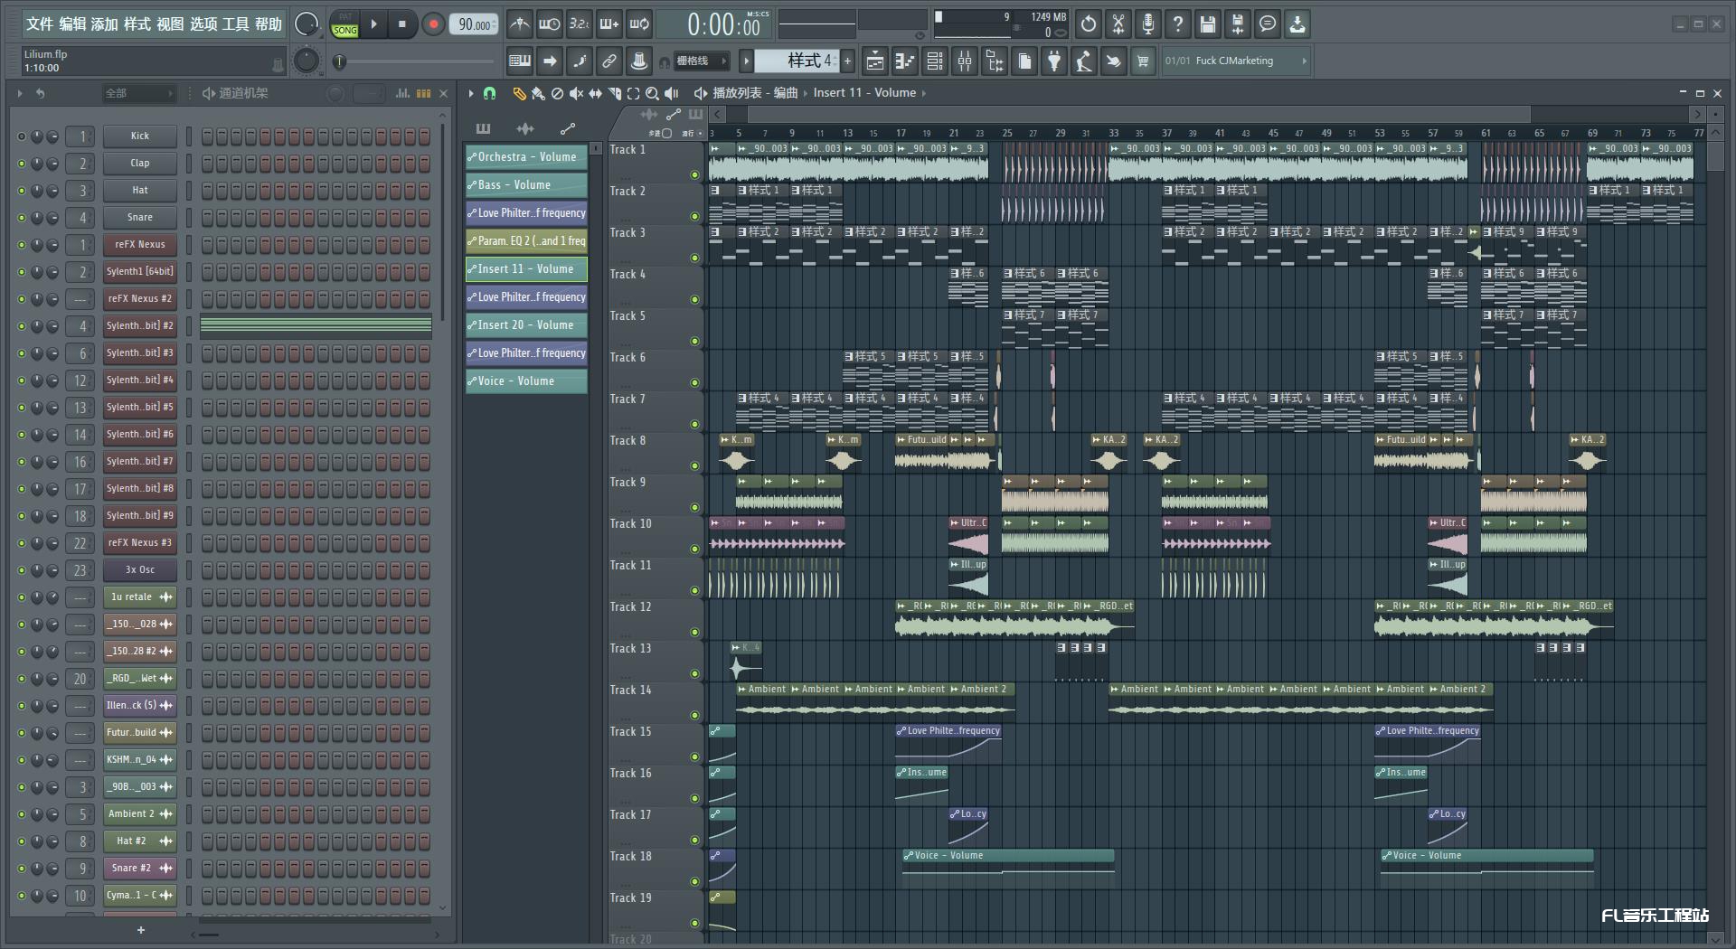This screenshot has height=949, width=1736.
Task: Click link to controller chain icon
Action: pyautogui.click(x=609, y=61)
